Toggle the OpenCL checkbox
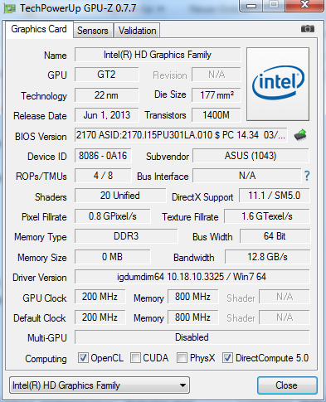The image size is (326, 402). click(83, 358)
